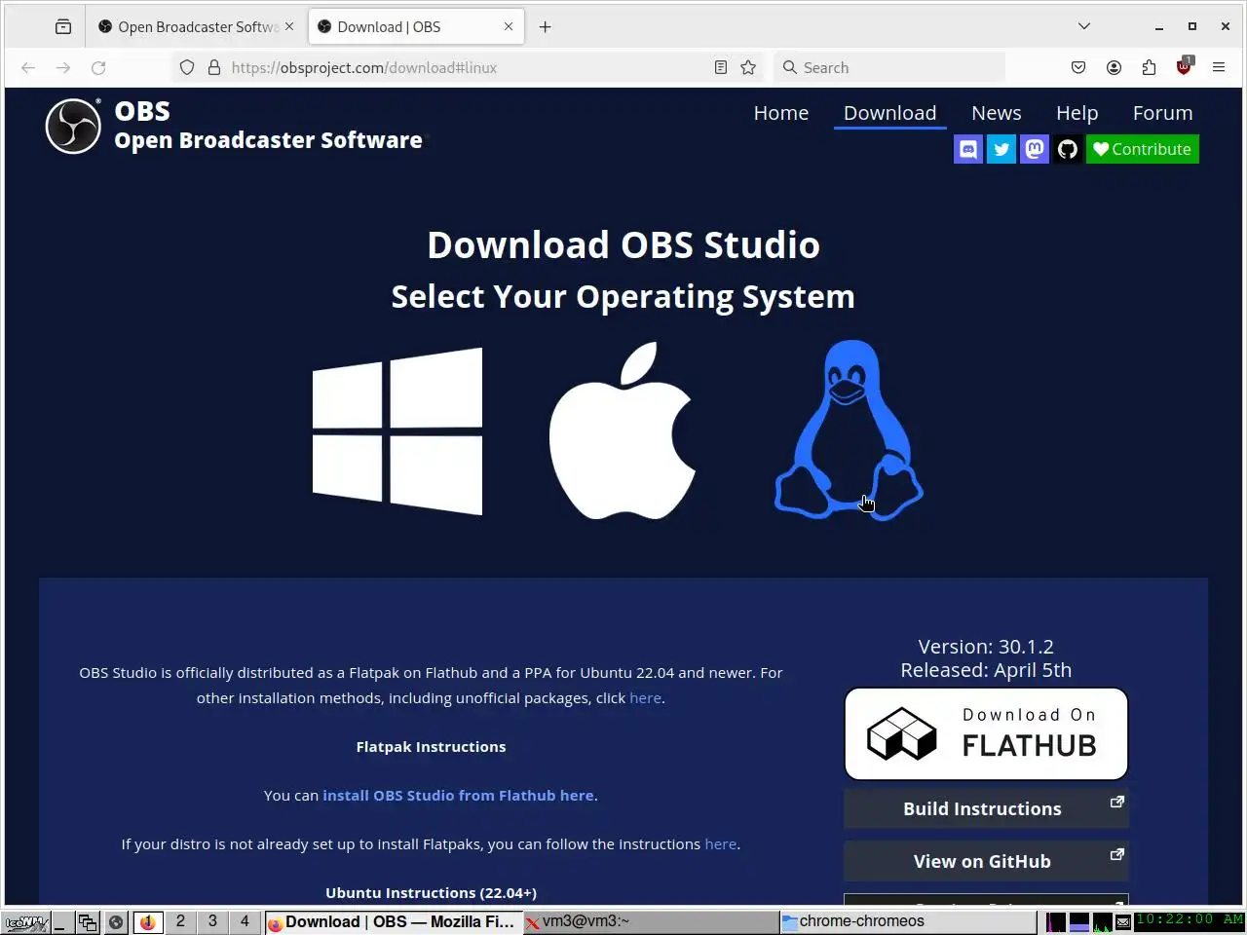
Task: Expand the list all tabs dropdown
Action: (x=1084, y=26)
